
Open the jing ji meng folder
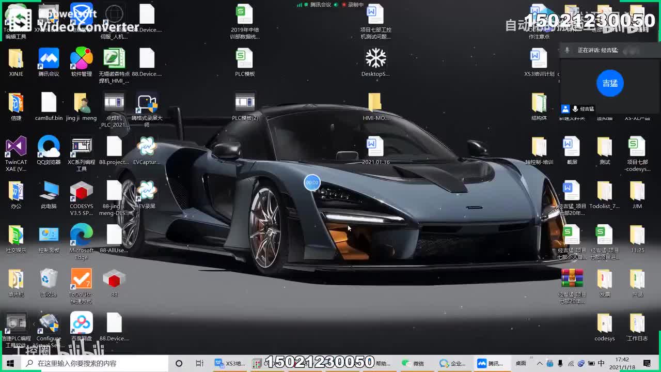pos(82,106)
